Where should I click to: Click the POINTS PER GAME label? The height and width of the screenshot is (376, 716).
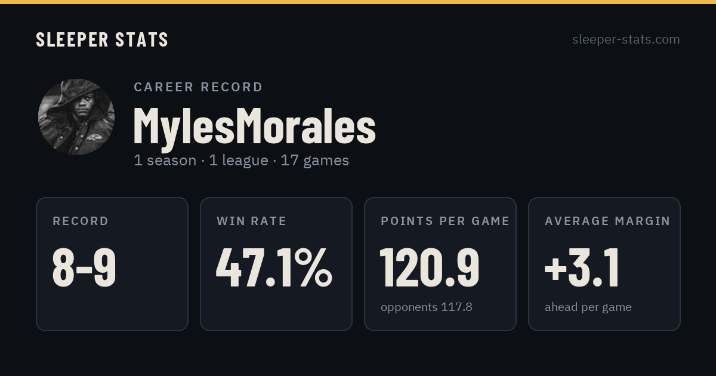click(445, 221)
